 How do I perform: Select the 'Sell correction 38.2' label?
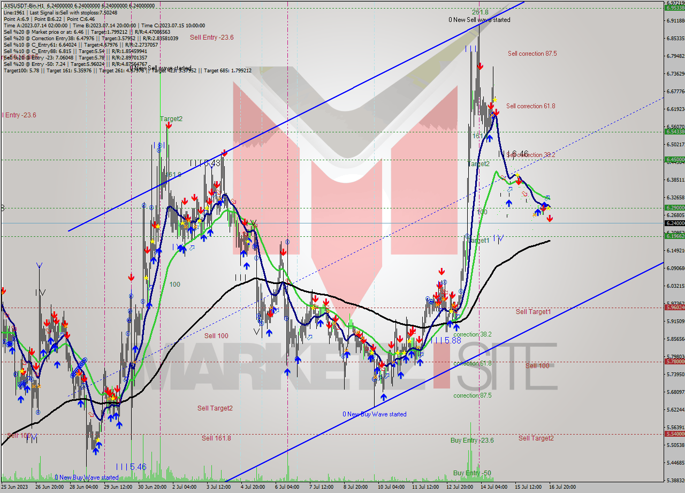530,155
